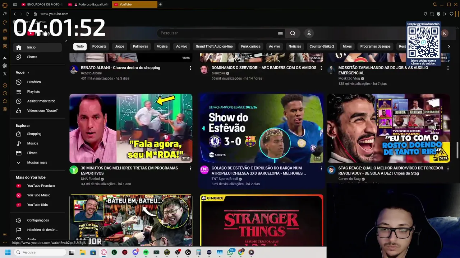Open YouTube Music link
The width and height of the screenshot is (460, 258).
[x=38, y=195]
